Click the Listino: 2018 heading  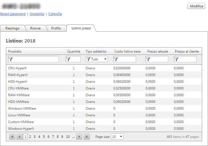click(21, 41)
